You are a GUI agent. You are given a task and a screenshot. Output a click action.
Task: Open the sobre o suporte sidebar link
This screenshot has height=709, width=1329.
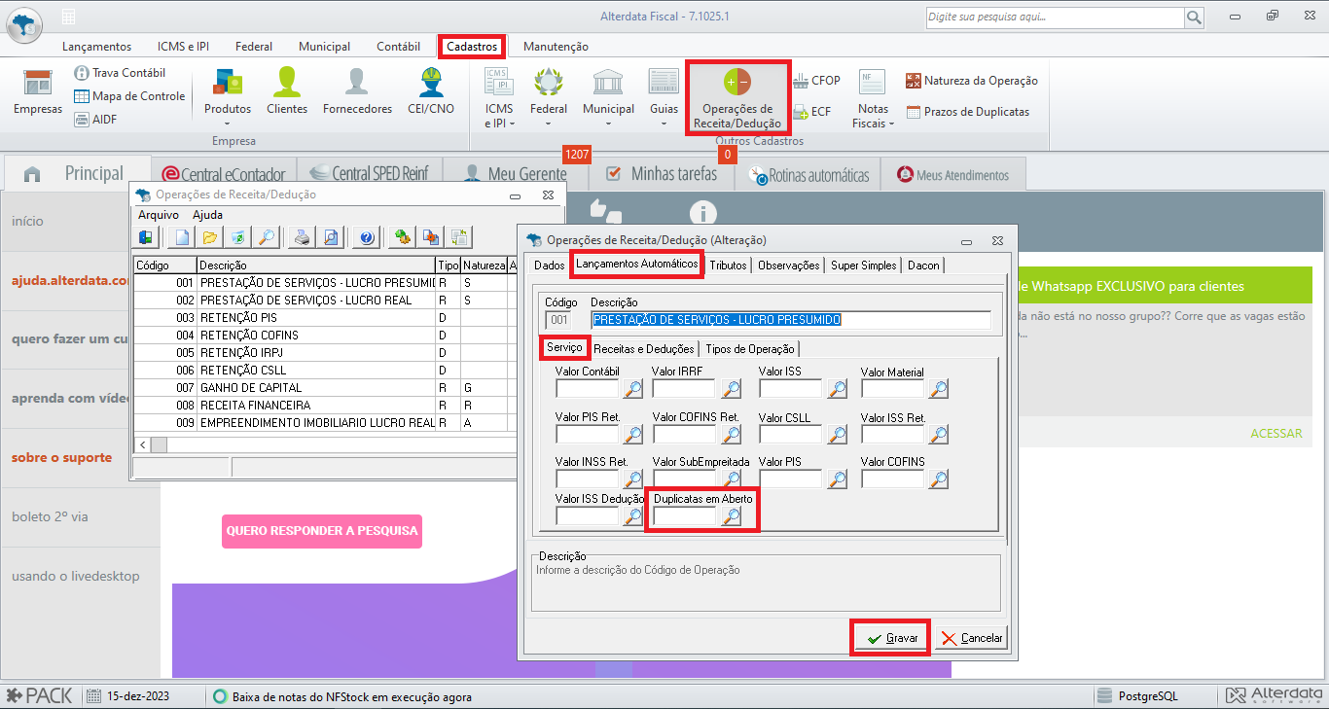point(62,457)
